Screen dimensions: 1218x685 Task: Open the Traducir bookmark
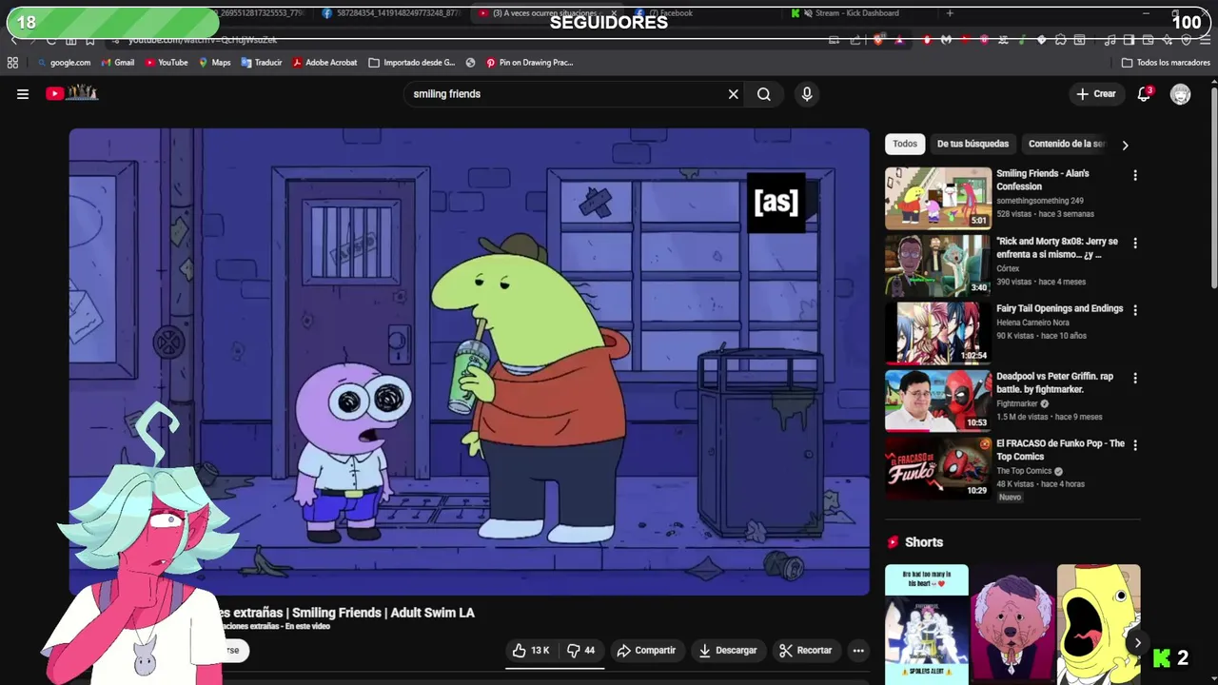click(x=262, y=63)
